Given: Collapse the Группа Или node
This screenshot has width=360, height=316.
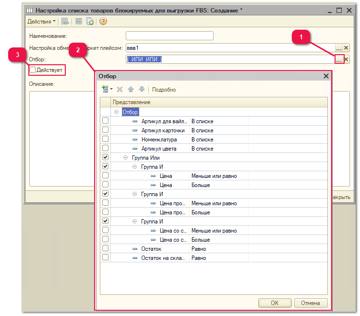Looking at the screenshot, I should [125, 158].
